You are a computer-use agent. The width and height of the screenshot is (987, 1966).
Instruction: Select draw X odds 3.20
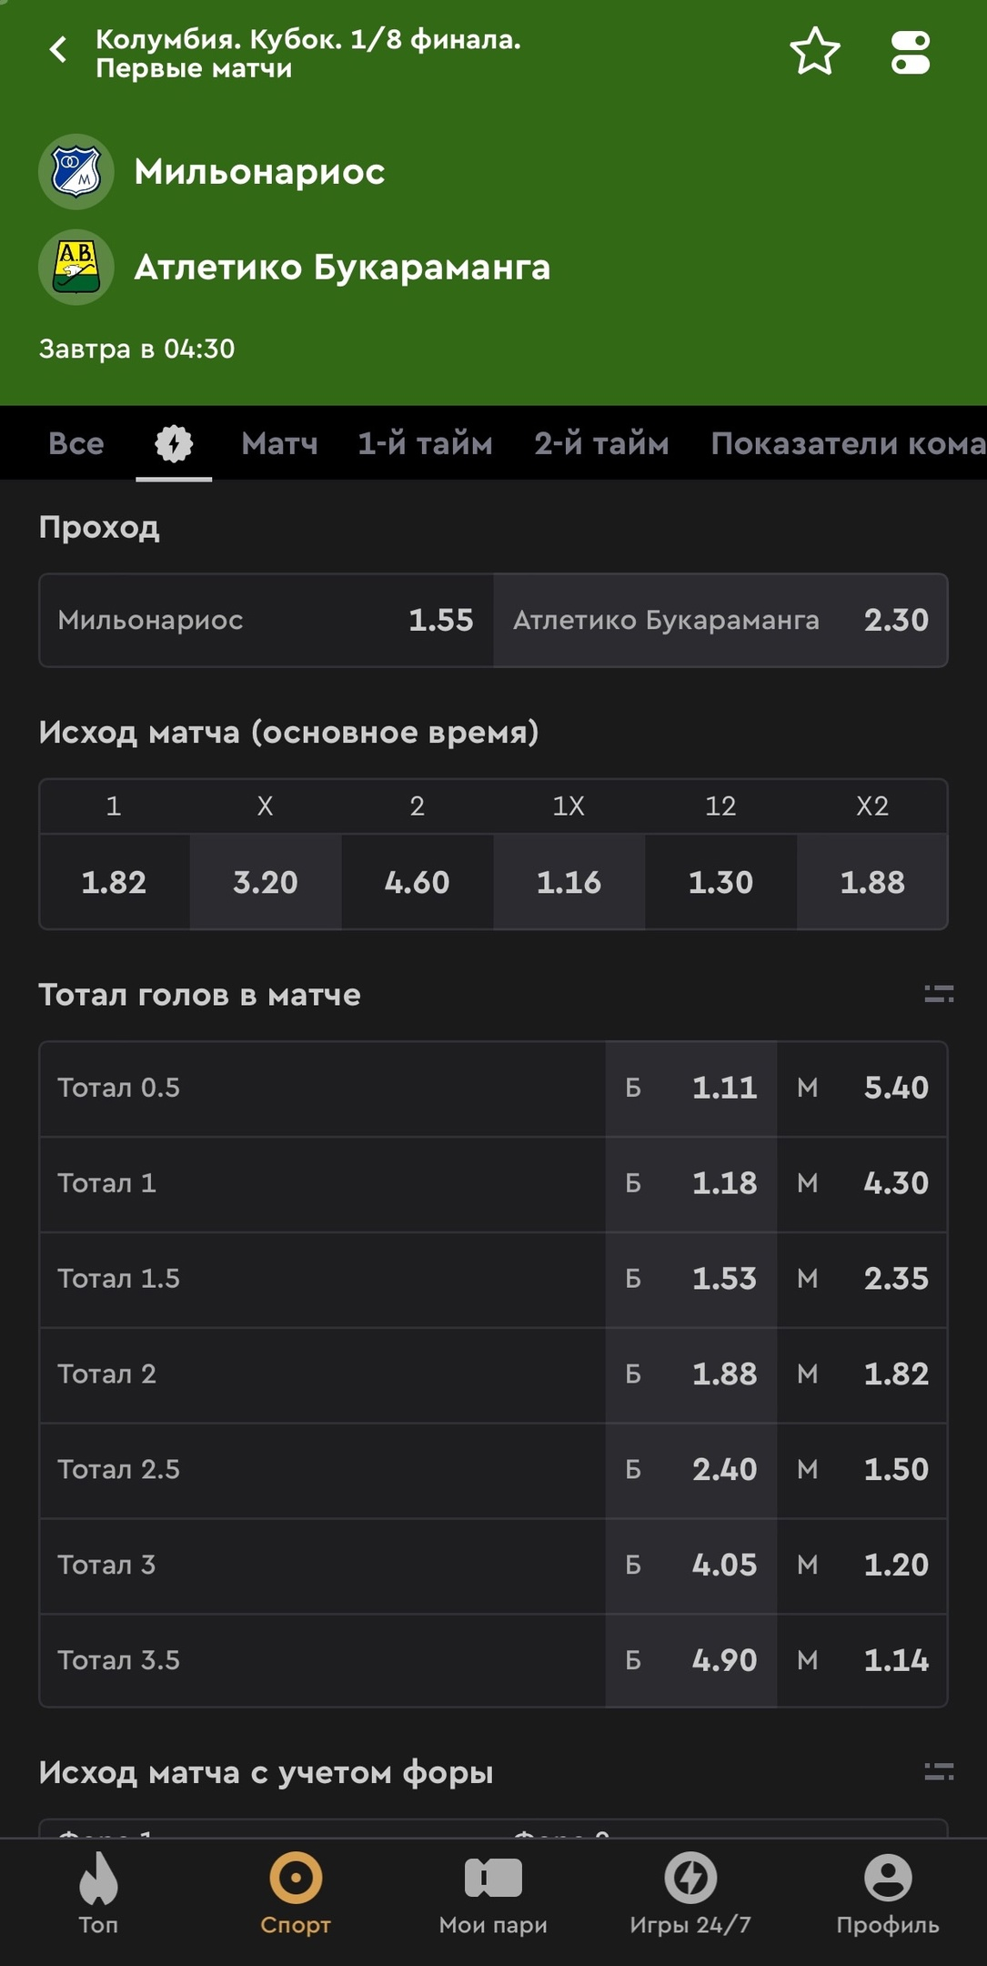[x=266, y=882]
